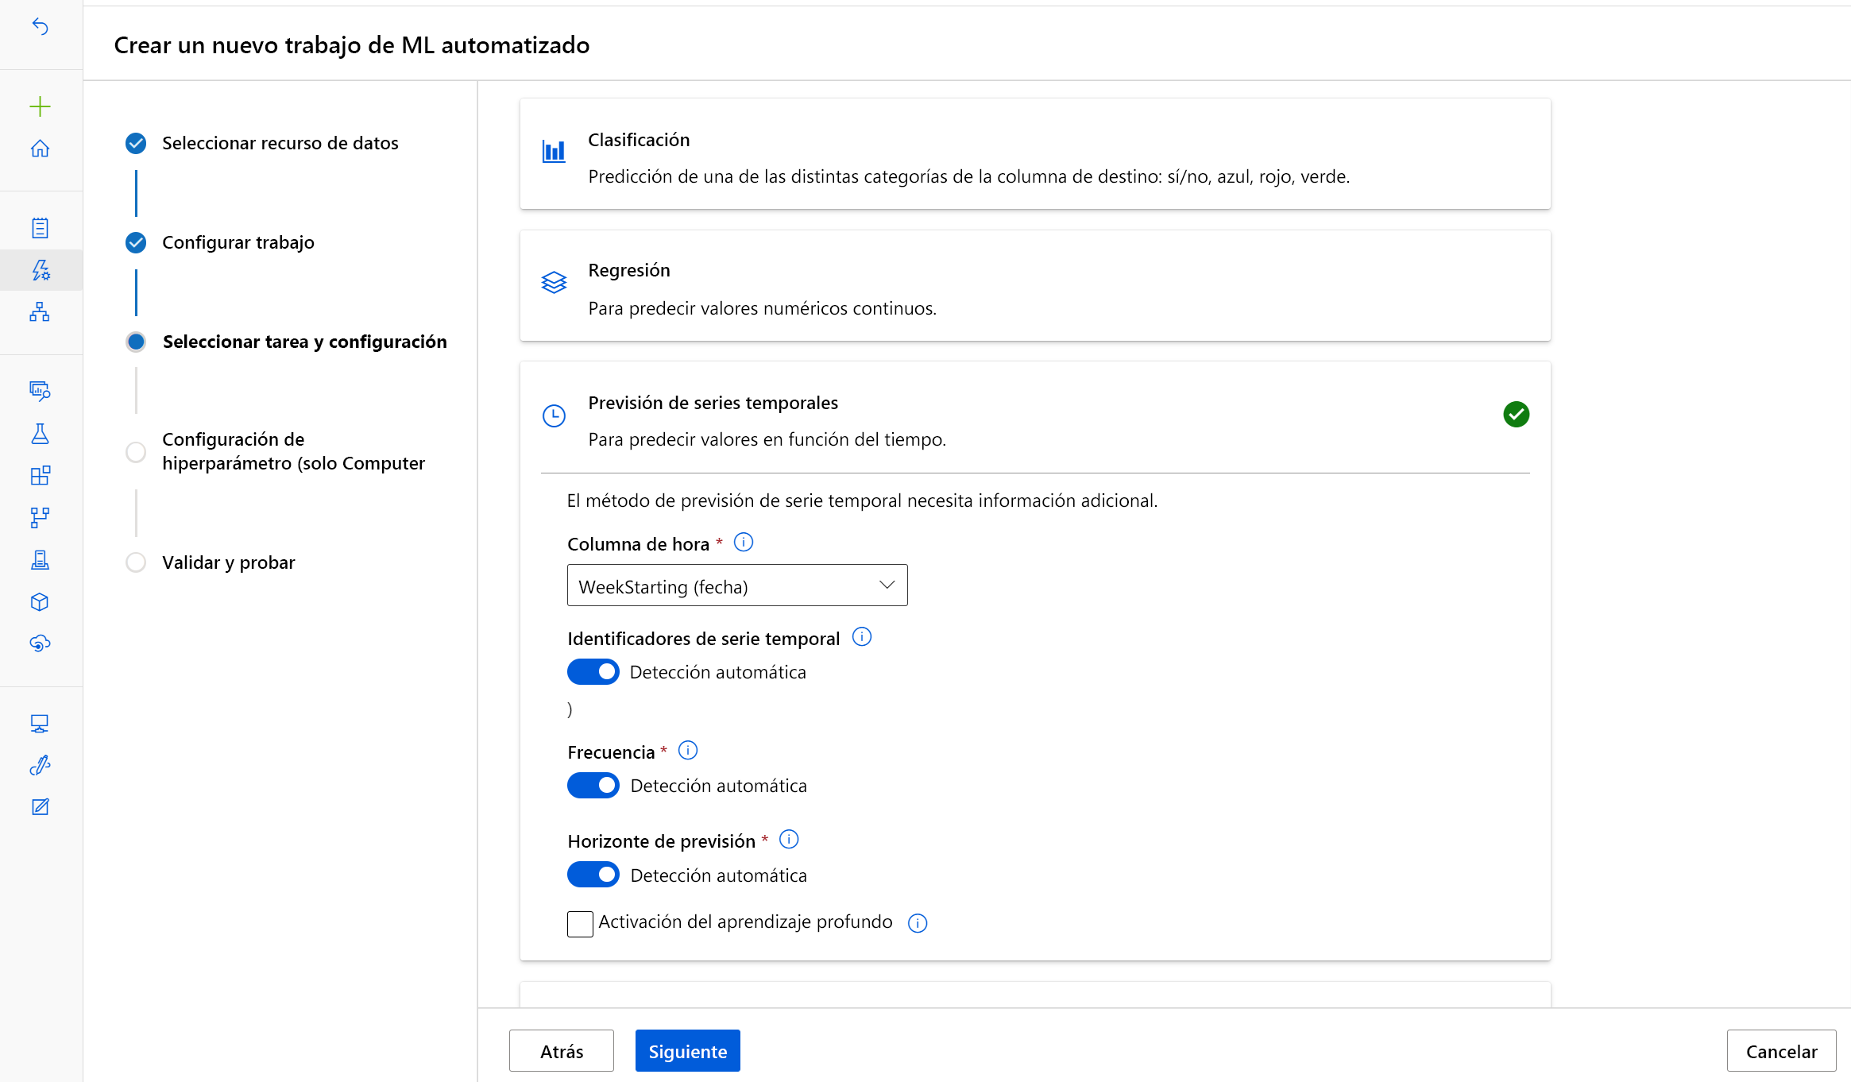Open the Data Labeling edit icon
Screen dimensions: 1851x1082
(40, 807)
